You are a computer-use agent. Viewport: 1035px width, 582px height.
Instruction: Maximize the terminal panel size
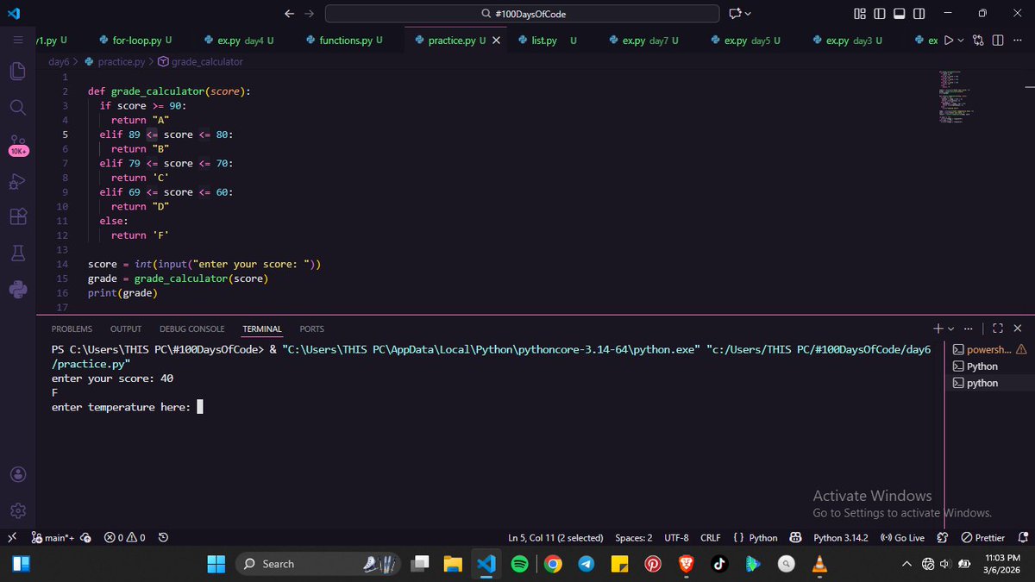coord(998,329)
